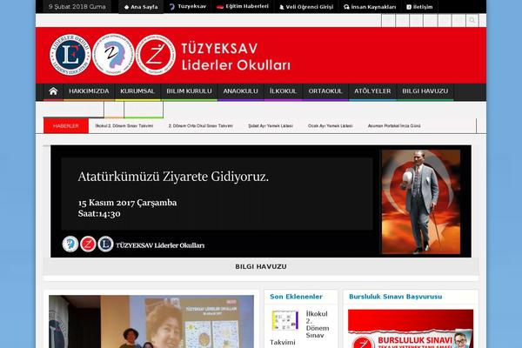Open BILGI HAVUZU in the navigation bar
Image resolution: width=522 pixels, height=348 pixels.
tap(425, 91)
